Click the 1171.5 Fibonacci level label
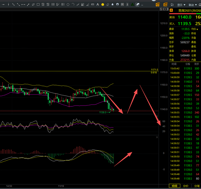 pos(155,70)
